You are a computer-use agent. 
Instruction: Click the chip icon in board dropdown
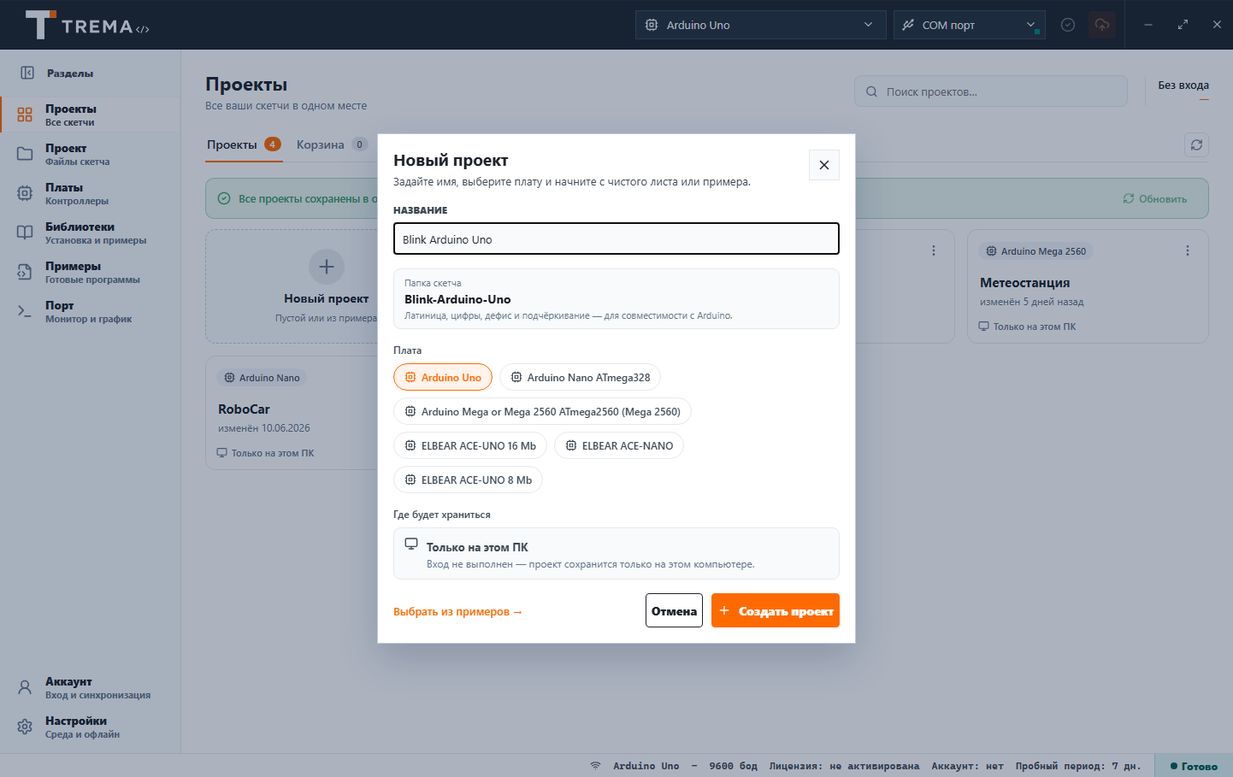click(x=652, y=25)
